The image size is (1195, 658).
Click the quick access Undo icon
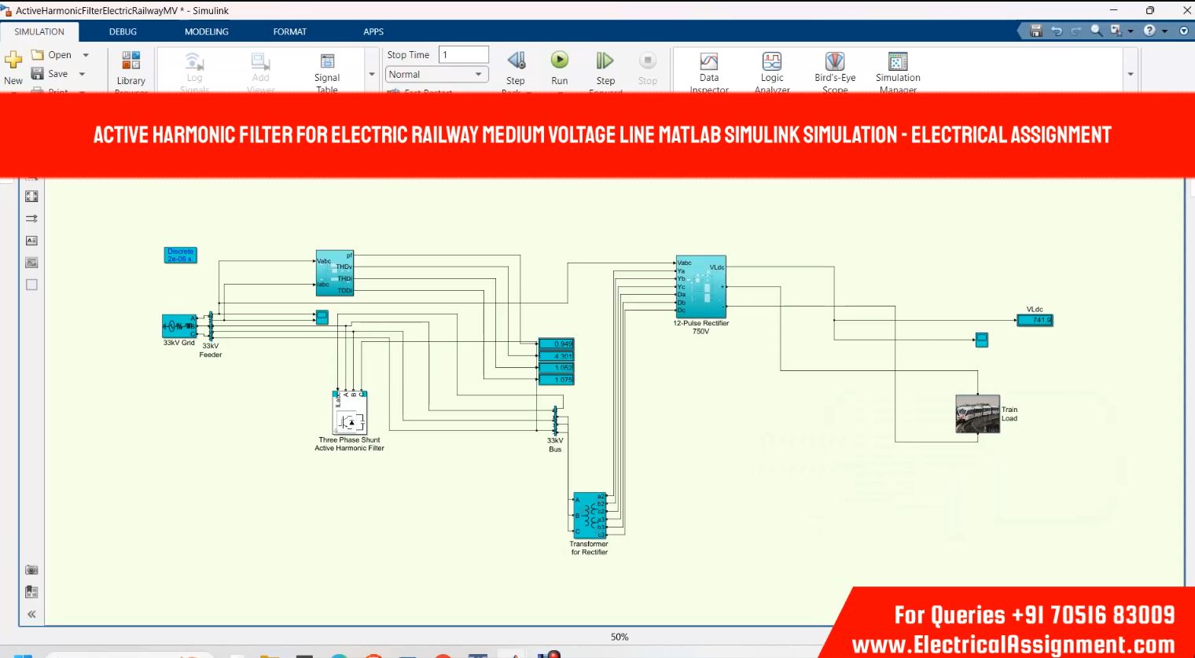[x=1057, y=31]
